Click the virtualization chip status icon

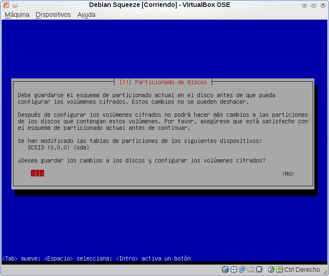pyautogui.click(x=259, y=269)
